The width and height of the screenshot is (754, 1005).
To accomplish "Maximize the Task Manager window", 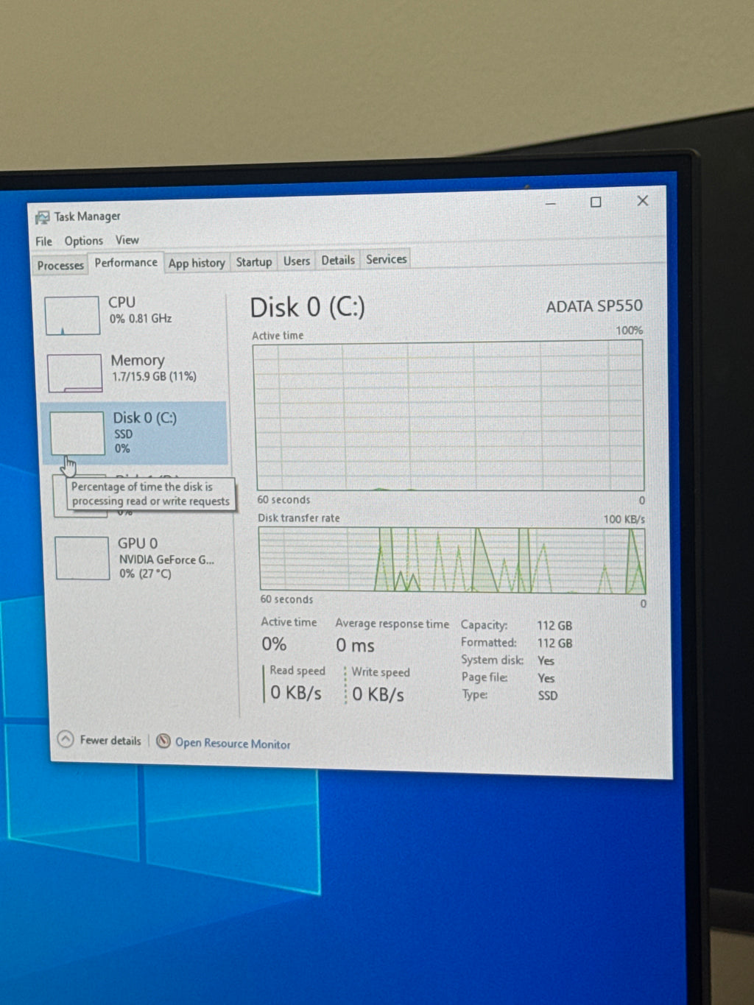I will click(x=596, y=202).
